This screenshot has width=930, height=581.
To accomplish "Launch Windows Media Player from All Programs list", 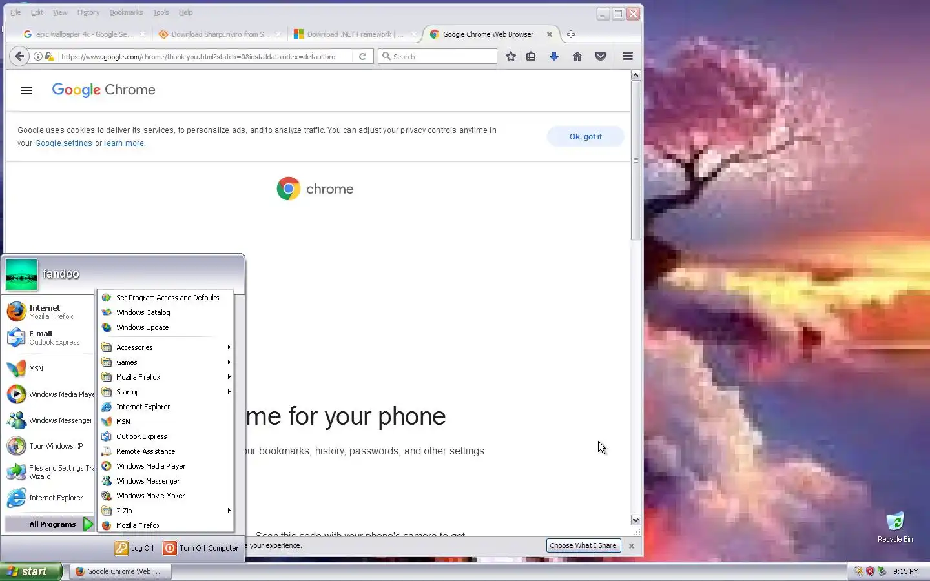I will (x=165, y=466).
